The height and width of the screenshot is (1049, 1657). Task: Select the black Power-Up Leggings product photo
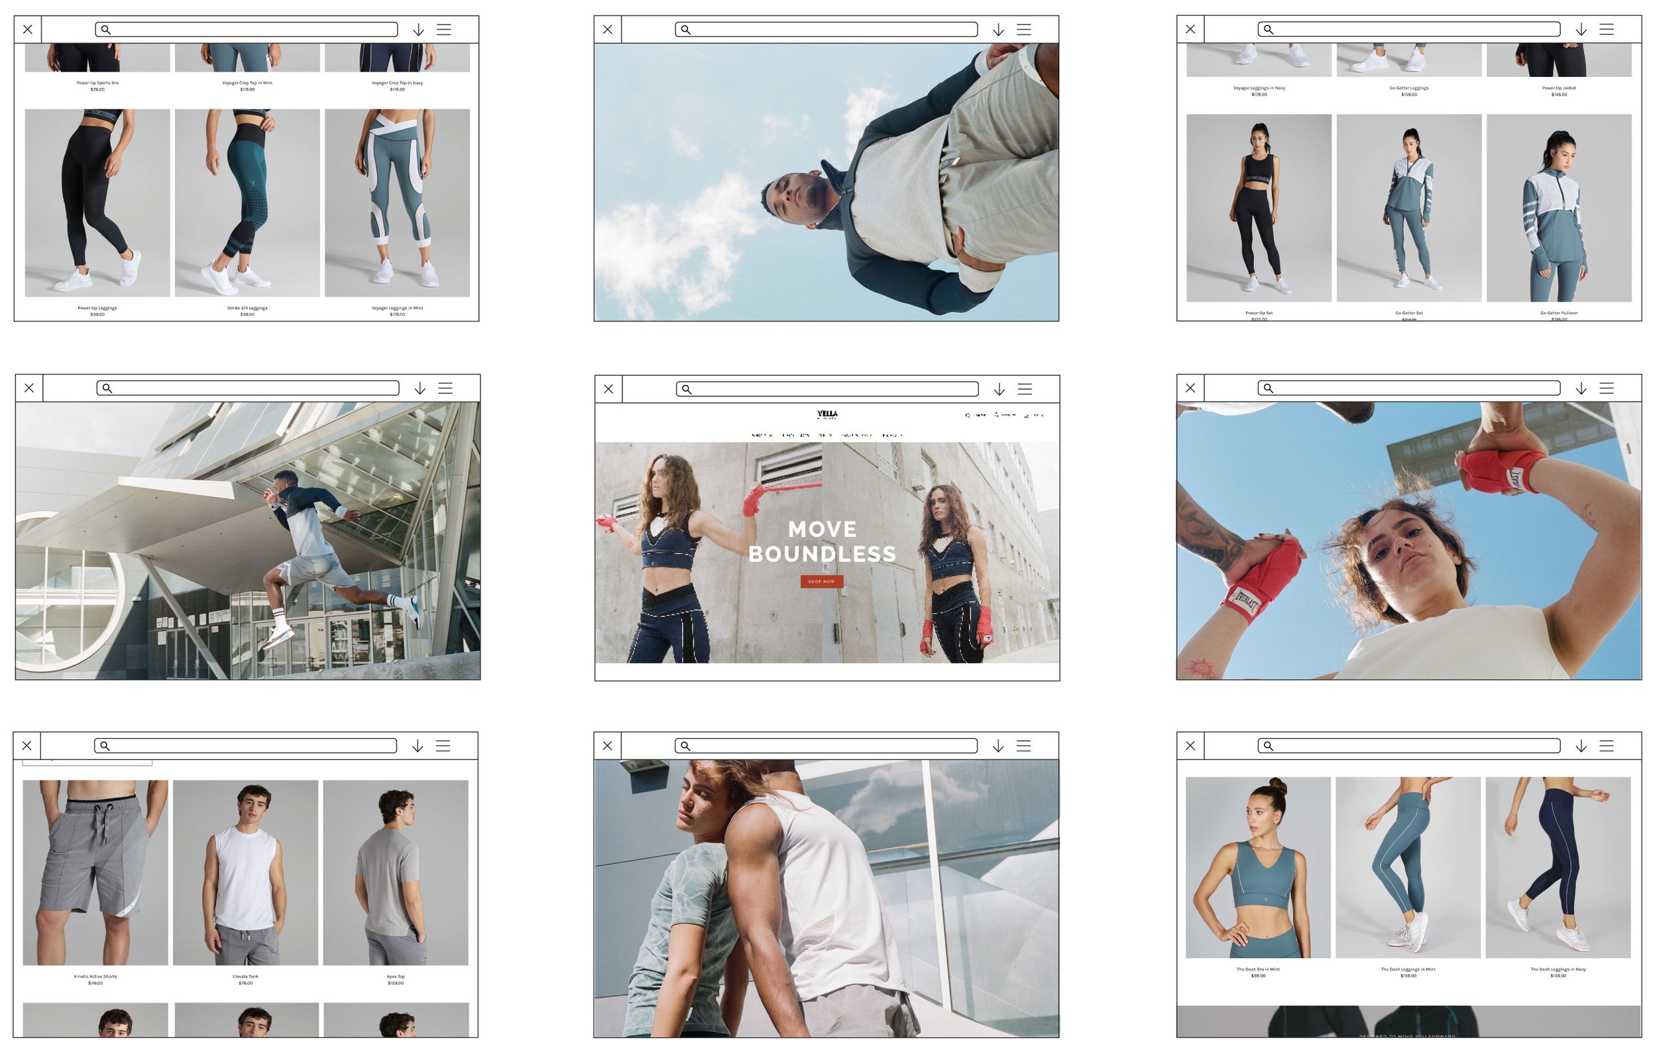pos(97,203)
